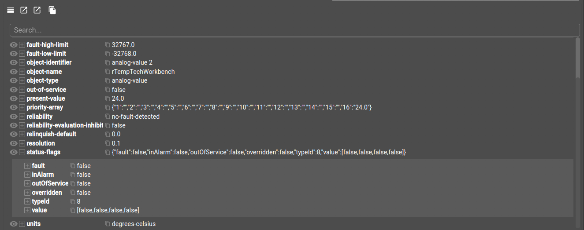Image resolution: width=584 pixels, height=230 pixels.
Task: Toggle visibility eye for object-identifier
Action: point(14,62)
